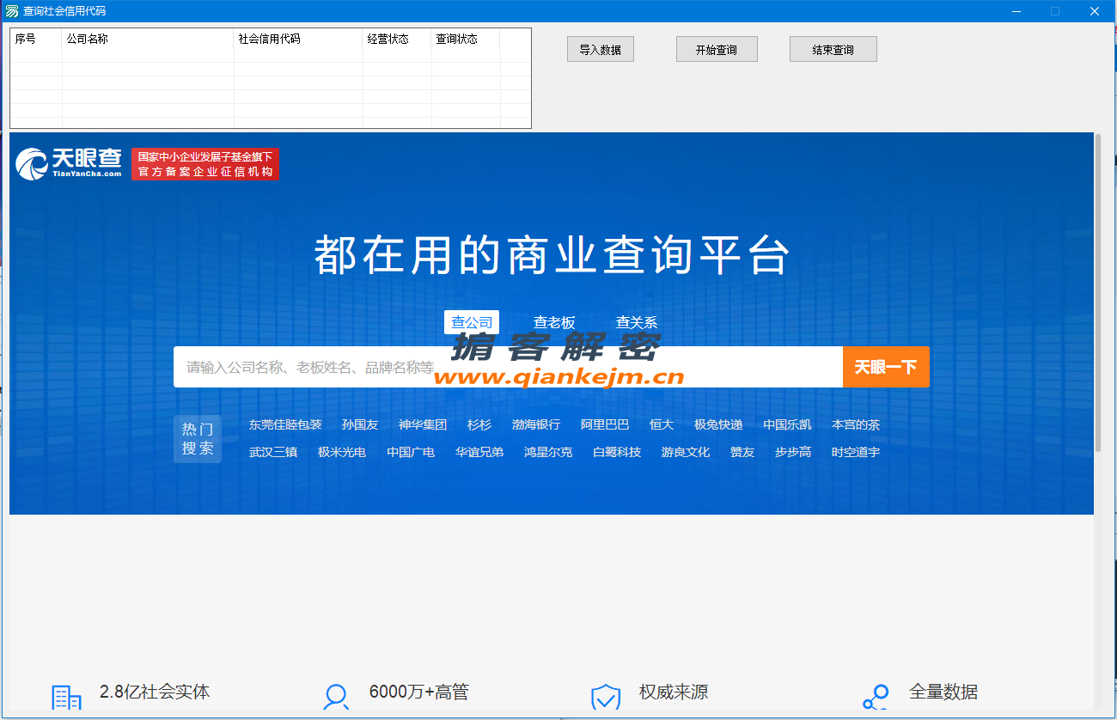The width and height of the screenshot is (1117, 720).
Task: Click the 查询状态 column header
Action: click(466, 39)
